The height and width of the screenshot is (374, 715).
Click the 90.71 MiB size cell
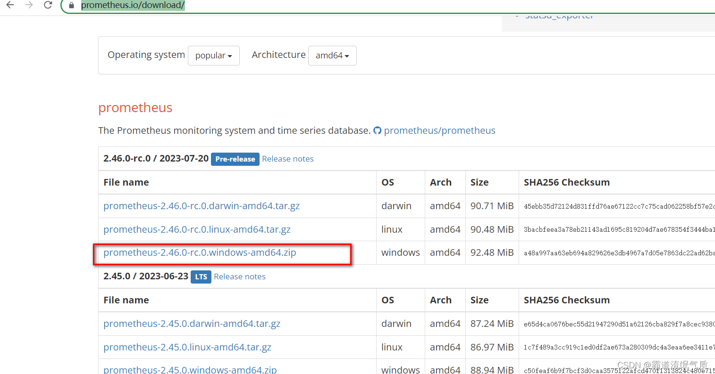(x=492, y=206)
